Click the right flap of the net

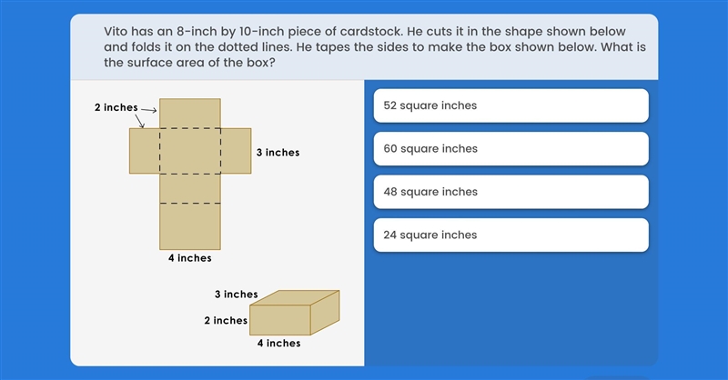[236, 151]
